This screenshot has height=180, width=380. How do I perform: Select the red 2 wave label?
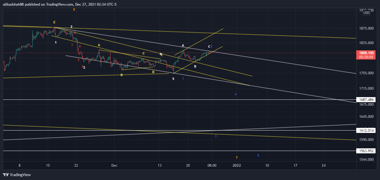[x=75, y=33]
